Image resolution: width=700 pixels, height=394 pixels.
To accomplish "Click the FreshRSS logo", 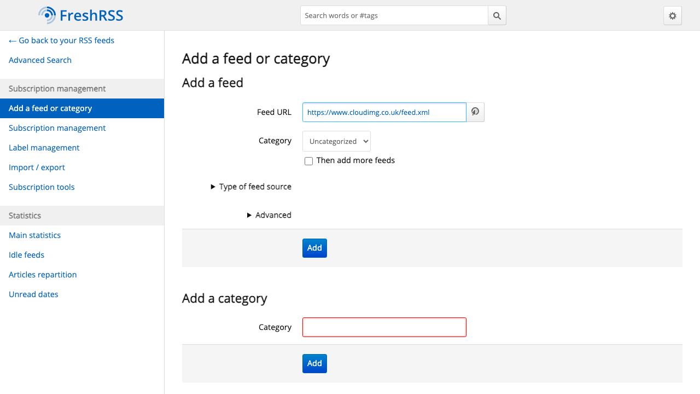I will point(81,15).
